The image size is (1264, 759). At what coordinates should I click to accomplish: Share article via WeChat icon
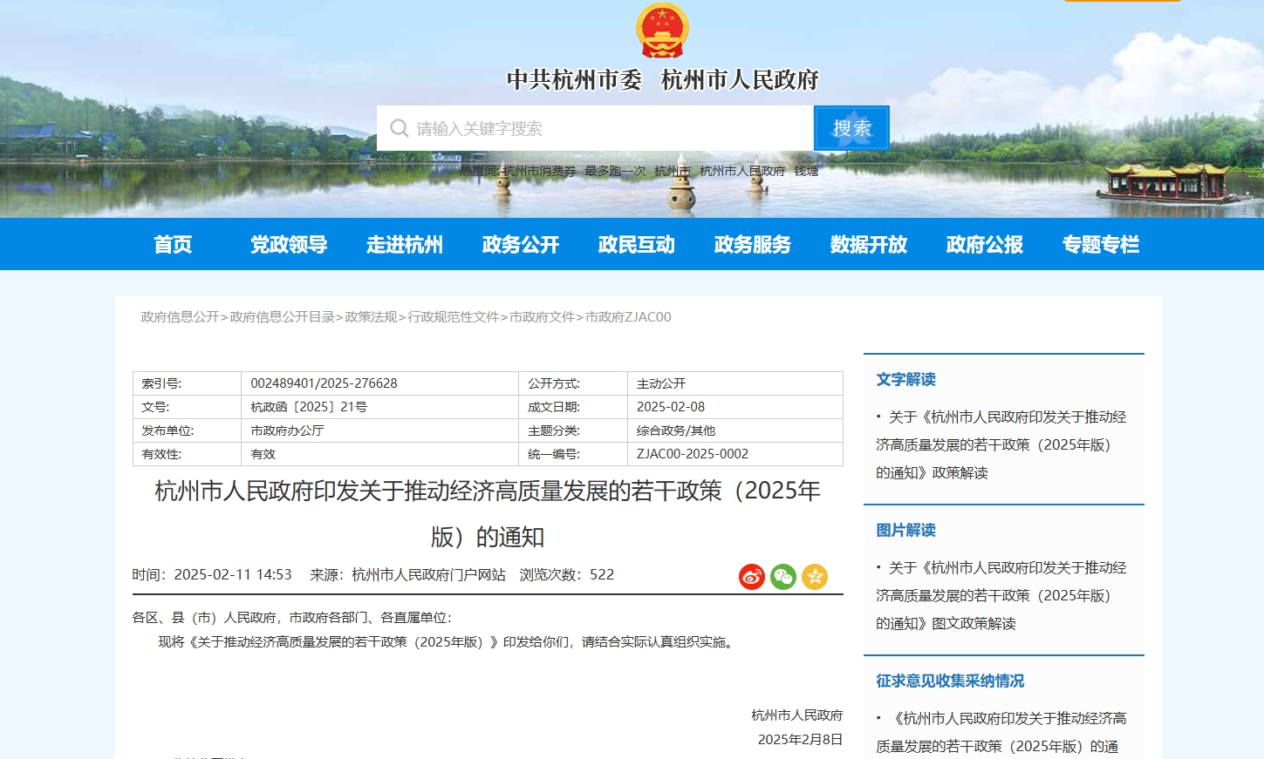[782, 577]
